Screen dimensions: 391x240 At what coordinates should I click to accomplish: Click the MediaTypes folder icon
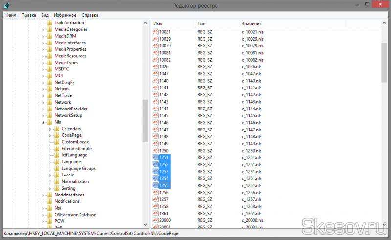(50, 63)
